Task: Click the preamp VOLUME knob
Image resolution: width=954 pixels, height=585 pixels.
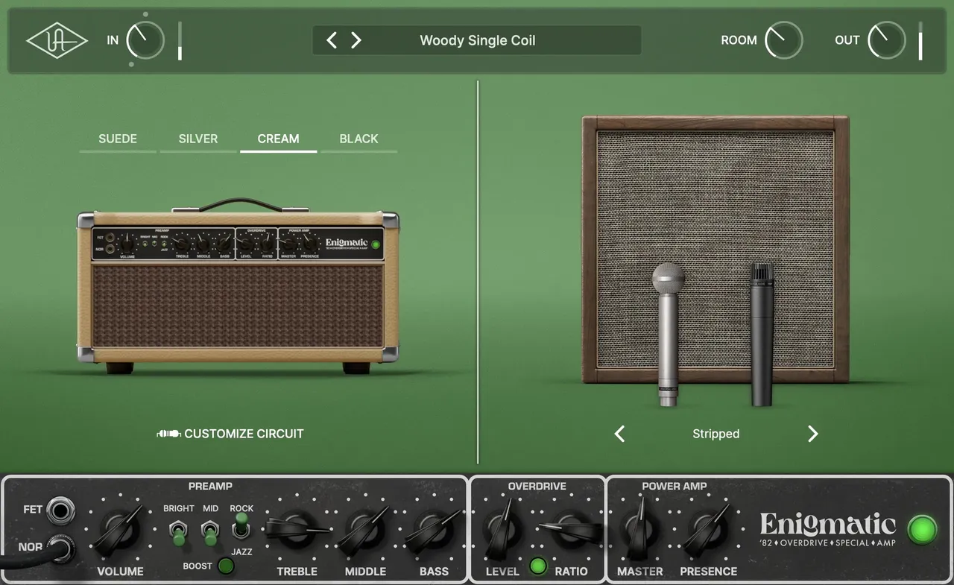Action: tap(121, 531)
